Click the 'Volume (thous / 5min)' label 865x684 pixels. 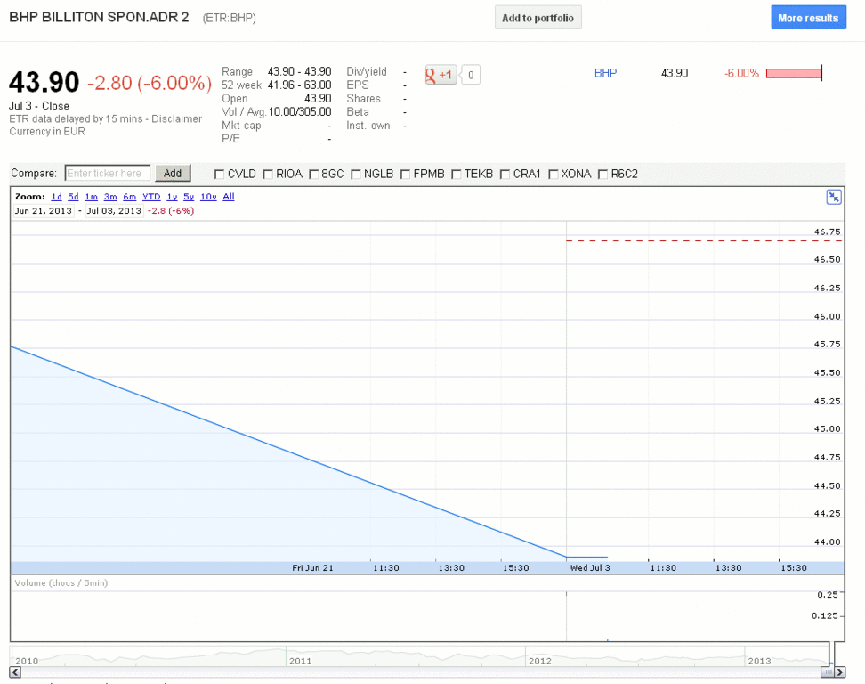click(x=61, y=583)
